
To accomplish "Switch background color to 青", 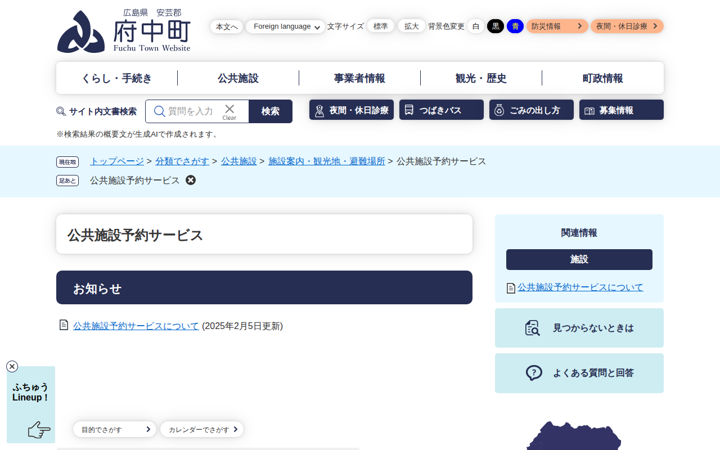I will click(515, 26).
